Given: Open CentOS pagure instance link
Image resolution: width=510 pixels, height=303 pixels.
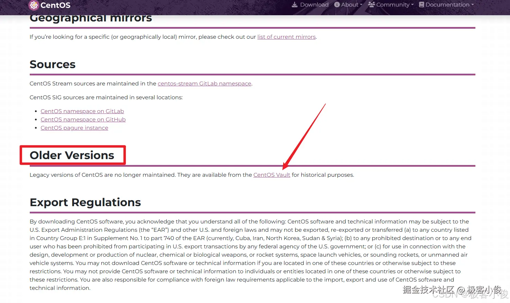Looking at the screenshot, I should pos(74,128).
